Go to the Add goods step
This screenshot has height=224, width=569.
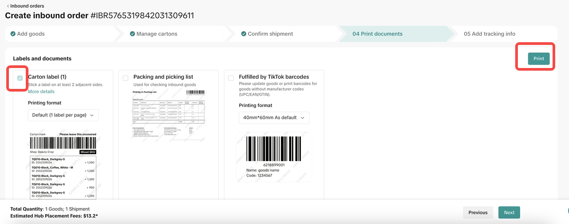tap(31, 34)
